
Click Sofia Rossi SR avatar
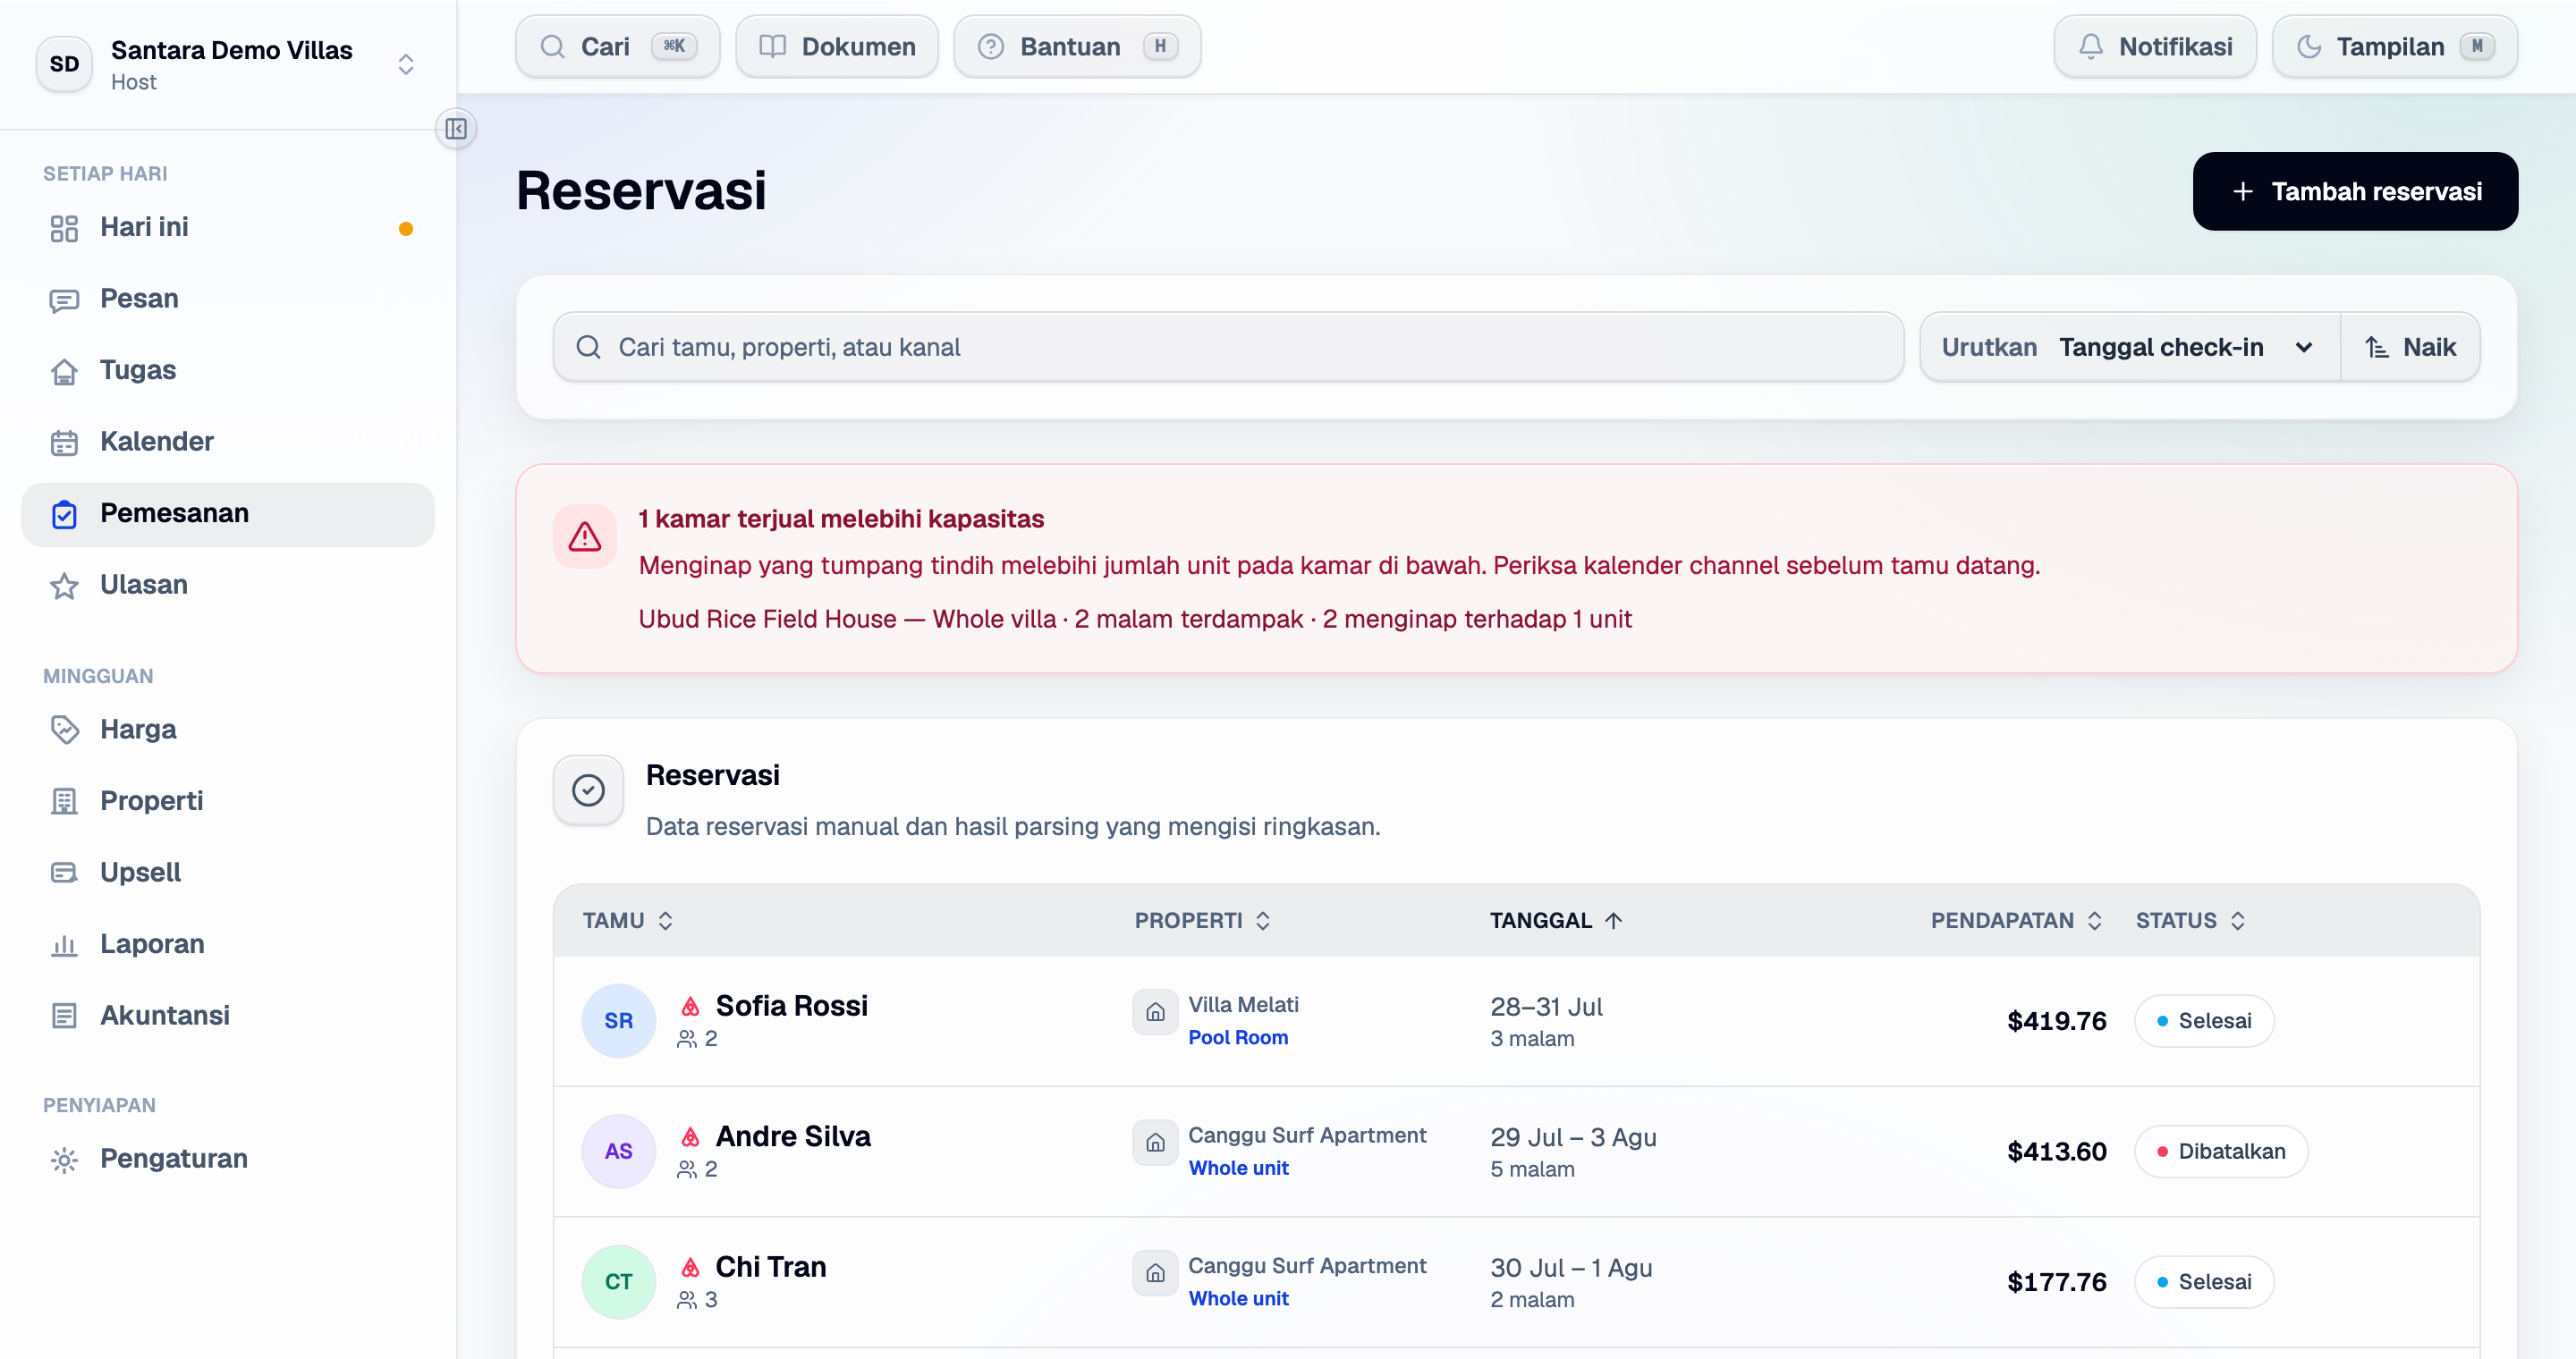(618, 1020)
